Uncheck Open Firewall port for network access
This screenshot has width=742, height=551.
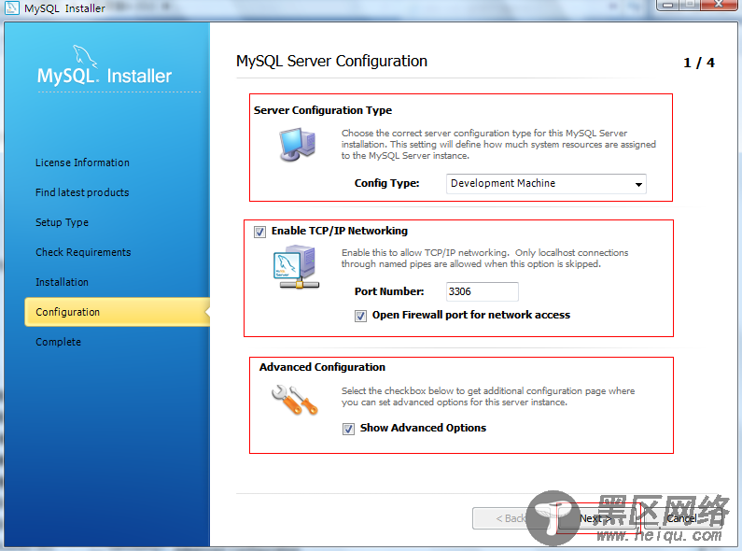(360, 316)
